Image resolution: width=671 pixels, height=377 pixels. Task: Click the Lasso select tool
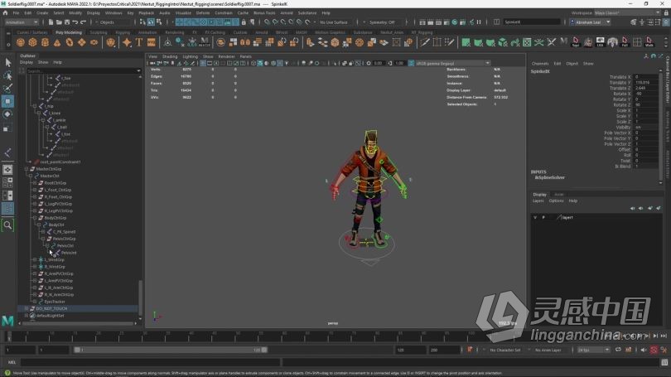point(7,75)
